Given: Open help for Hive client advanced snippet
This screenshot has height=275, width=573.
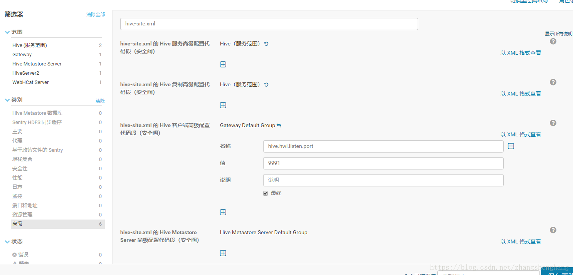Looking at the screenshot, I should tap(553, 123).
